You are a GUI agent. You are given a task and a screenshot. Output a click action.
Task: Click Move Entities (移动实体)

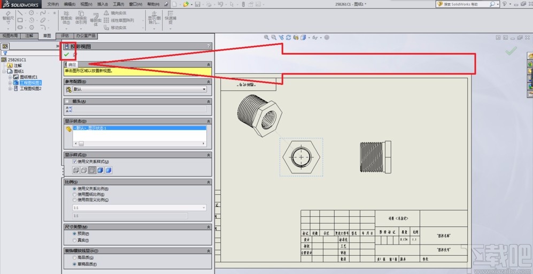pyautogui.click(x=115, y=28)
